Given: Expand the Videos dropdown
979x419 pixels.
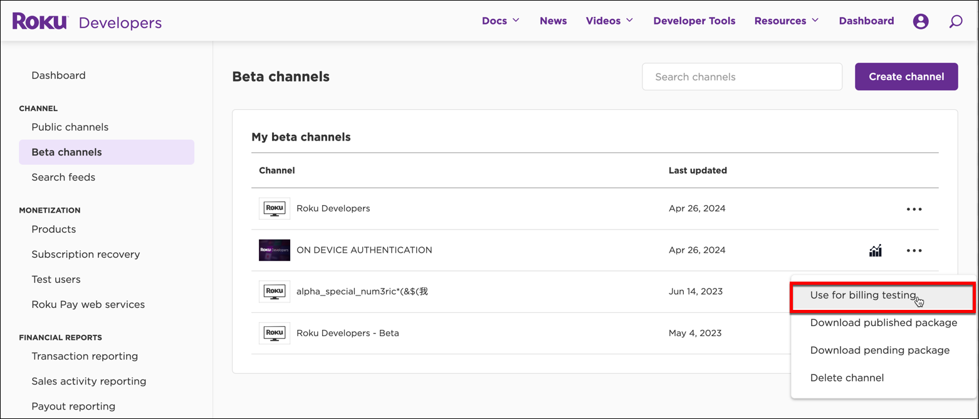Looking at the screenshot, I should point(609,20).
